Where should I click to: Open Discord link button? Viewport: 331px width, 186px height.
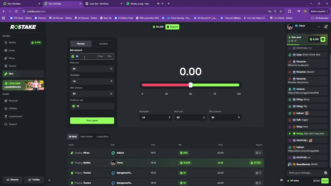point(12,180)
